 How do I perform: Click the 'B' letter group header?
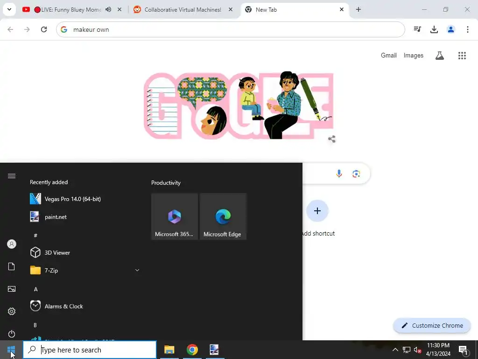point(35,325)
